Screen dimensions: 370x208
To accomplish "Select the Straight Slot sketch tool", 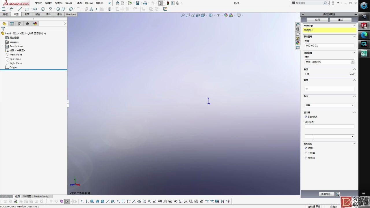I will [35, 9].
